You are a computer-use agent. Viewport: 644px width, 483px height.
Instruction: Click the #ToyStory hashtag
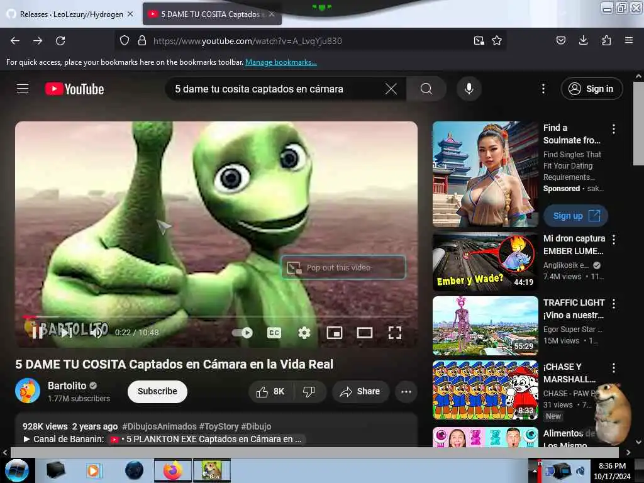click(x=219, y=426)
